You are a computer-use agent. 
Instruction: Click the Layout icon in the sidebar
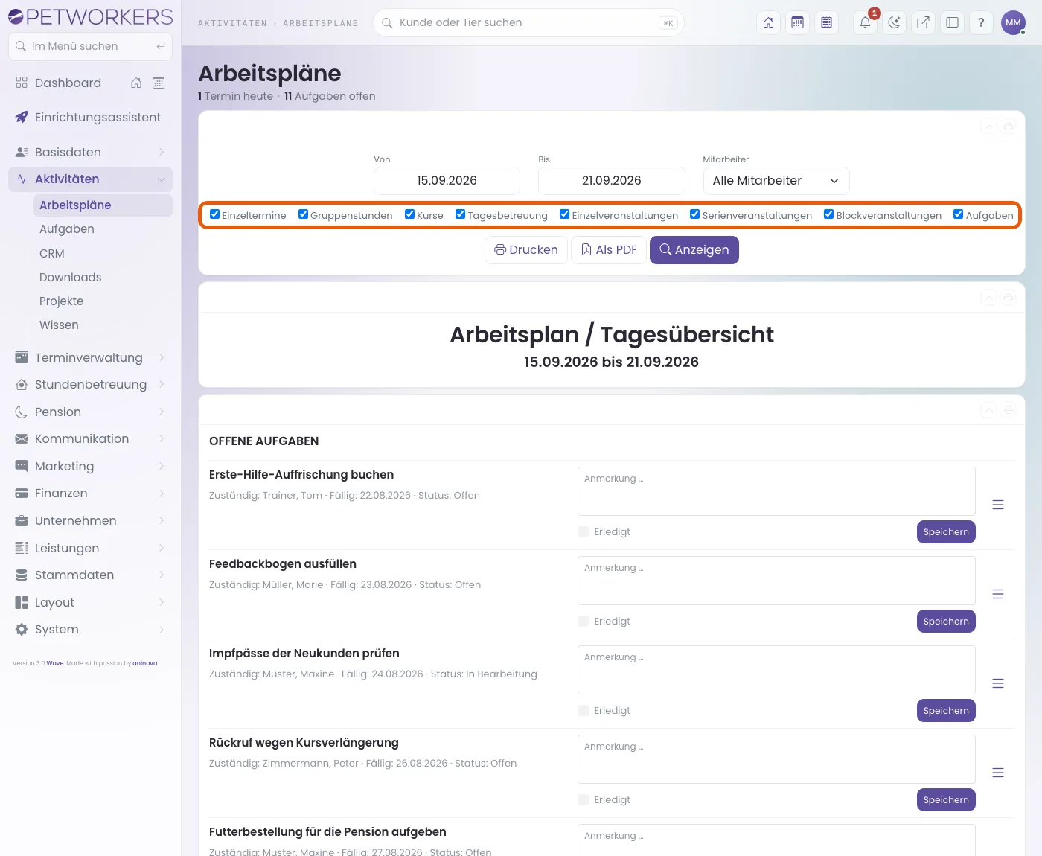point(22,602)
